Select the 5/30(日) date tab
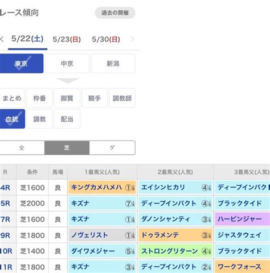 point(106,39)
